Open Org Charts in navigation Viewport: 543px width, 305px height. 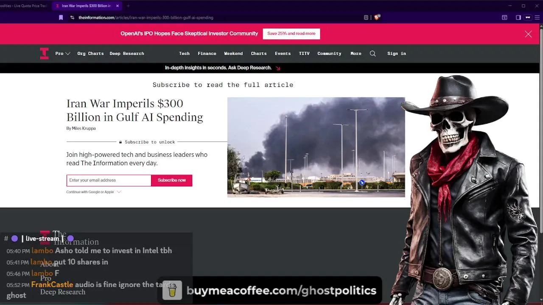click(90, 53)
